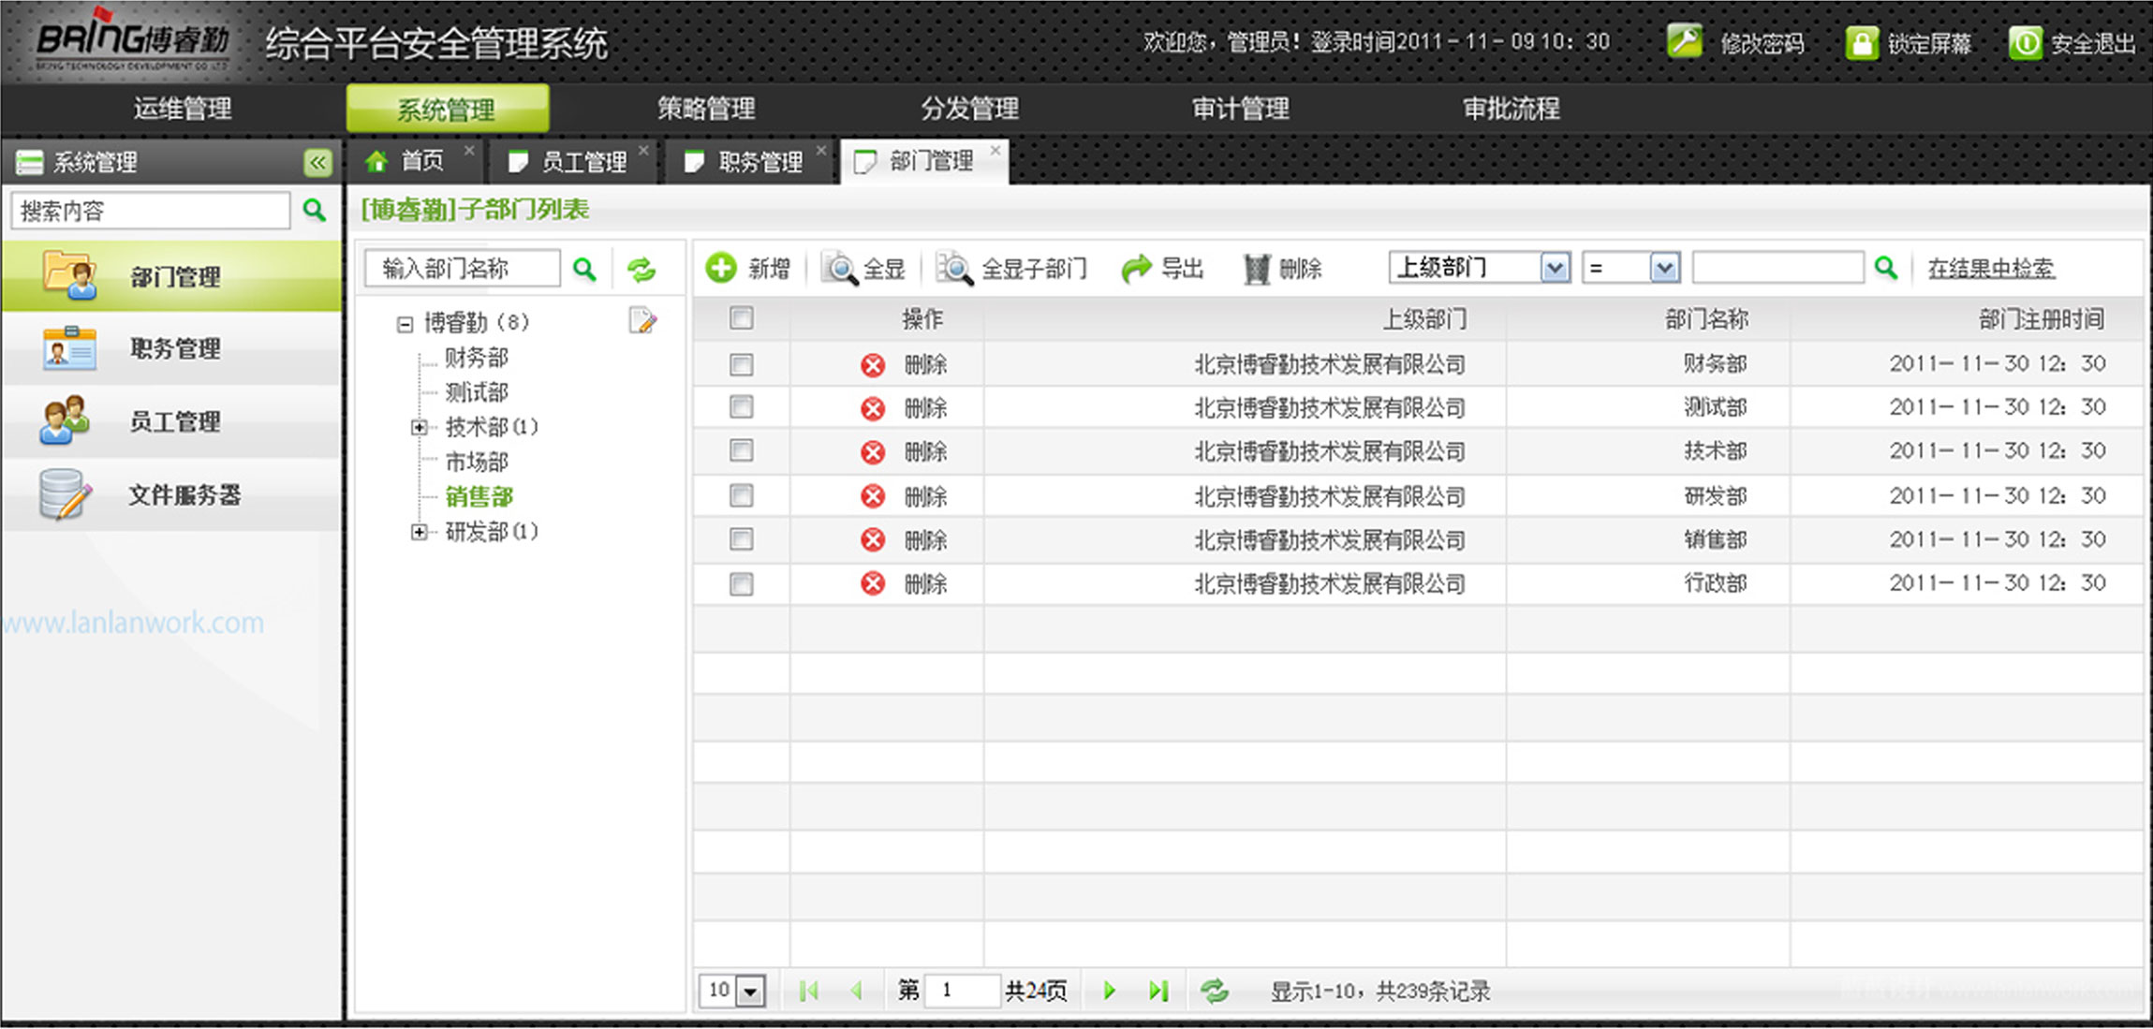Open the equals operator dropdown
Screen dimensions: 2153x1029
tap(1664, 268)
